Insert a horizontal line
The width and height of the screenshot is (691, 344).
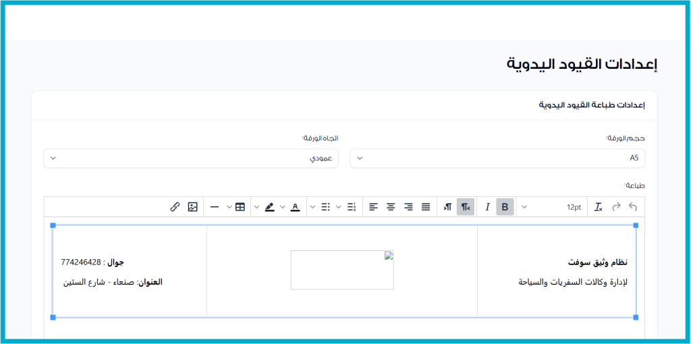pos(215,207)
